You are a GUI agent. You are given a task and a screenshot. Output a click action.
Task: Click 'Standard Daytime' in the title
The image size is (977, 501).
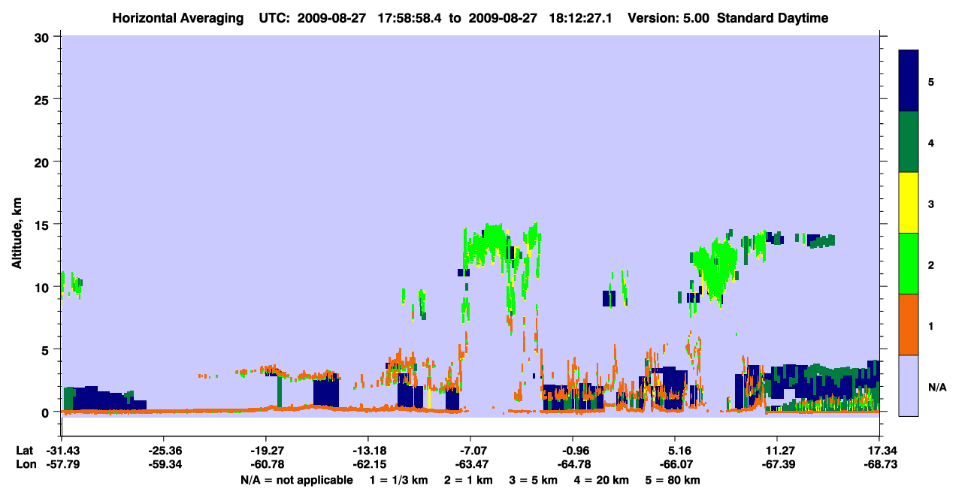pos(773,18)
